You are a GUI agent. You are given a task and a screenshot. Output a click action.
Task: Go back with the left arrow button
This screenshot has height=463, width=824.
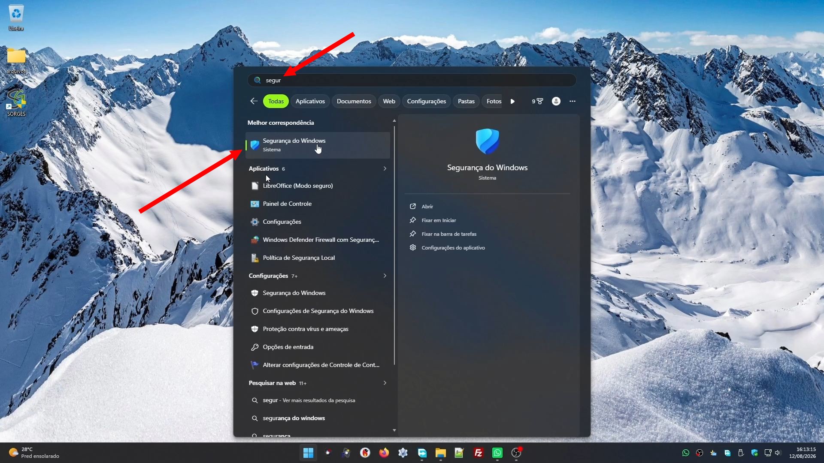coord(254,101)
